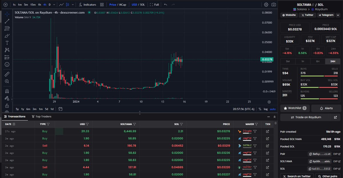Open the prediction and measurement tools
This screenshot has width=343, height=178.
pyautogui.click(x=7, y=57)
